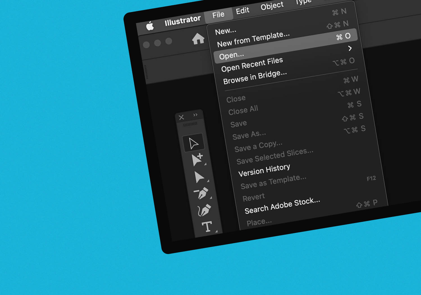Viewport: 421px width, 295px height.
Task: Open the Type menu
Action: (x=303, y=2)
